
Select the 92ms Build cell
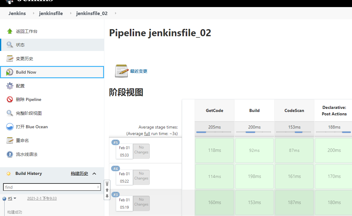click(x=254, y=150)
